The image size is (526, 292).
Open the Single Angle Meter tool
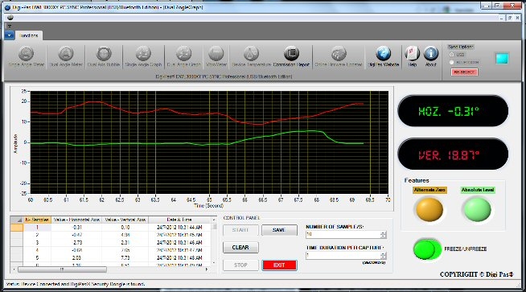(x=27, y=56)
